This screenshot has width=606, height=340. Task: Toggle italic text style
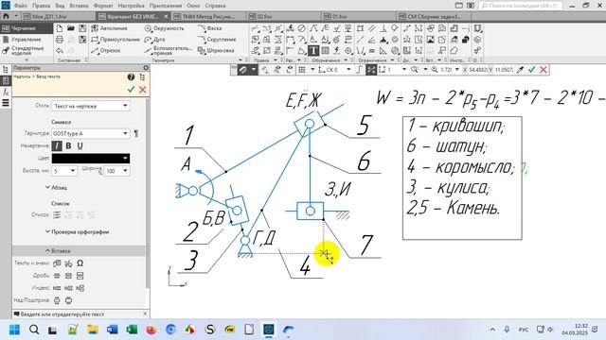tap(57, 145)
